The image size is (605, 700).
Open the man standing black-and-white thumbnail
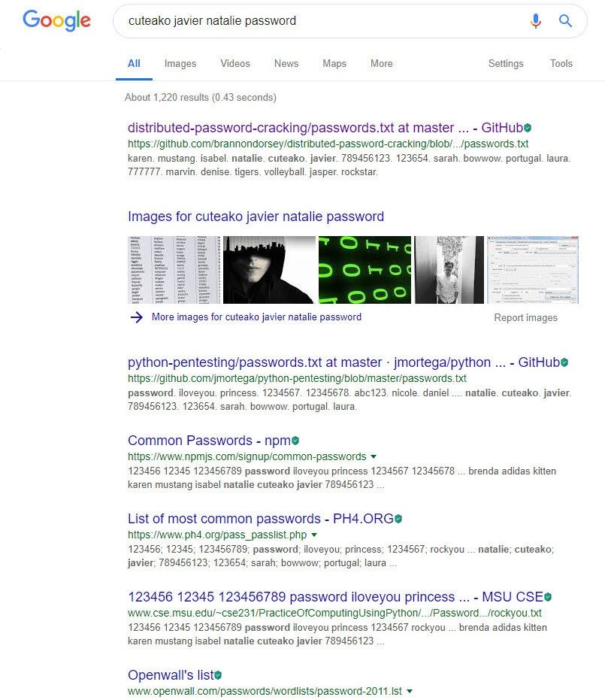pos(449,270)
